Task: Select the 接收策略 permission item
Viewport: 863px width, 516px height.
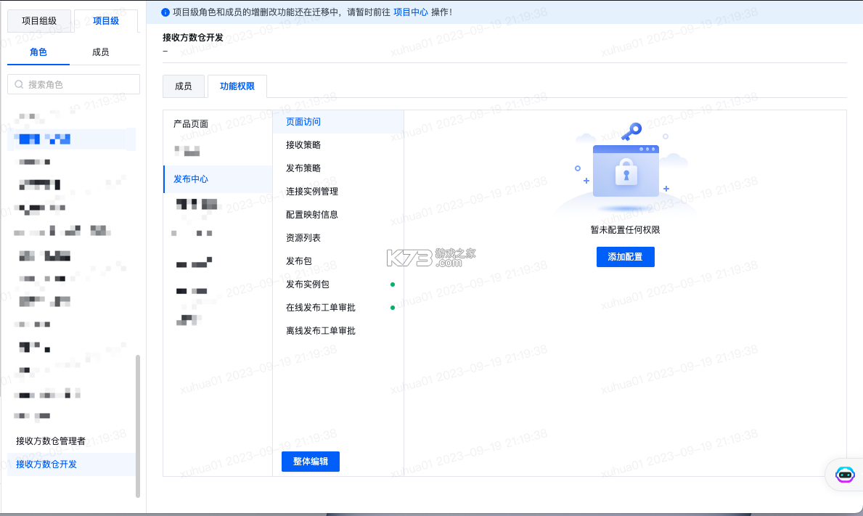Action: 338,144
